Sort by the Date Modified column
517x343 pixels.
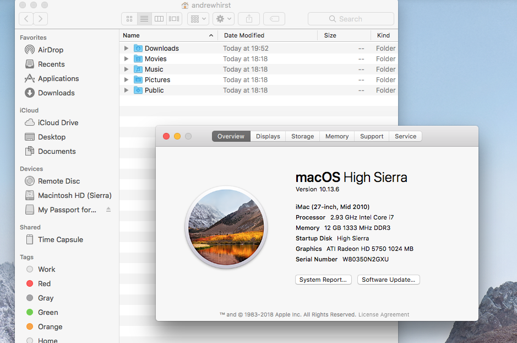click(268, 35)
